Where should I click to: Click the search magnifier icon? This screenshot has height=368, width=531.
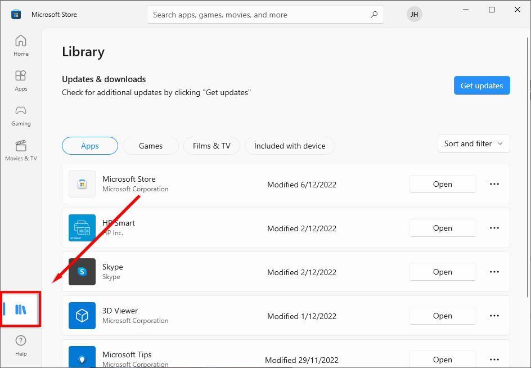[x=374, y=15]
